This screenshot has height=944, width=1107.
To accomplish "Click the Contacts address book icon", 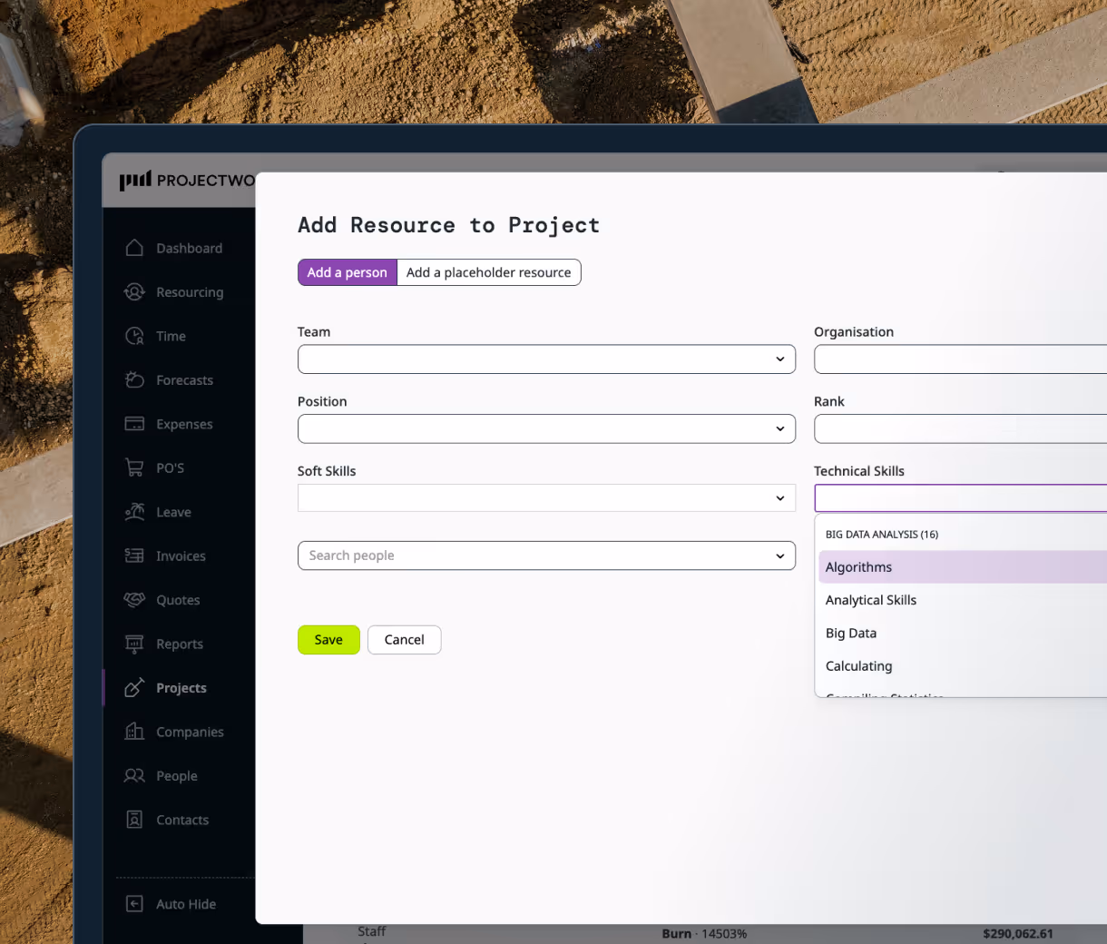I will 134,820.
